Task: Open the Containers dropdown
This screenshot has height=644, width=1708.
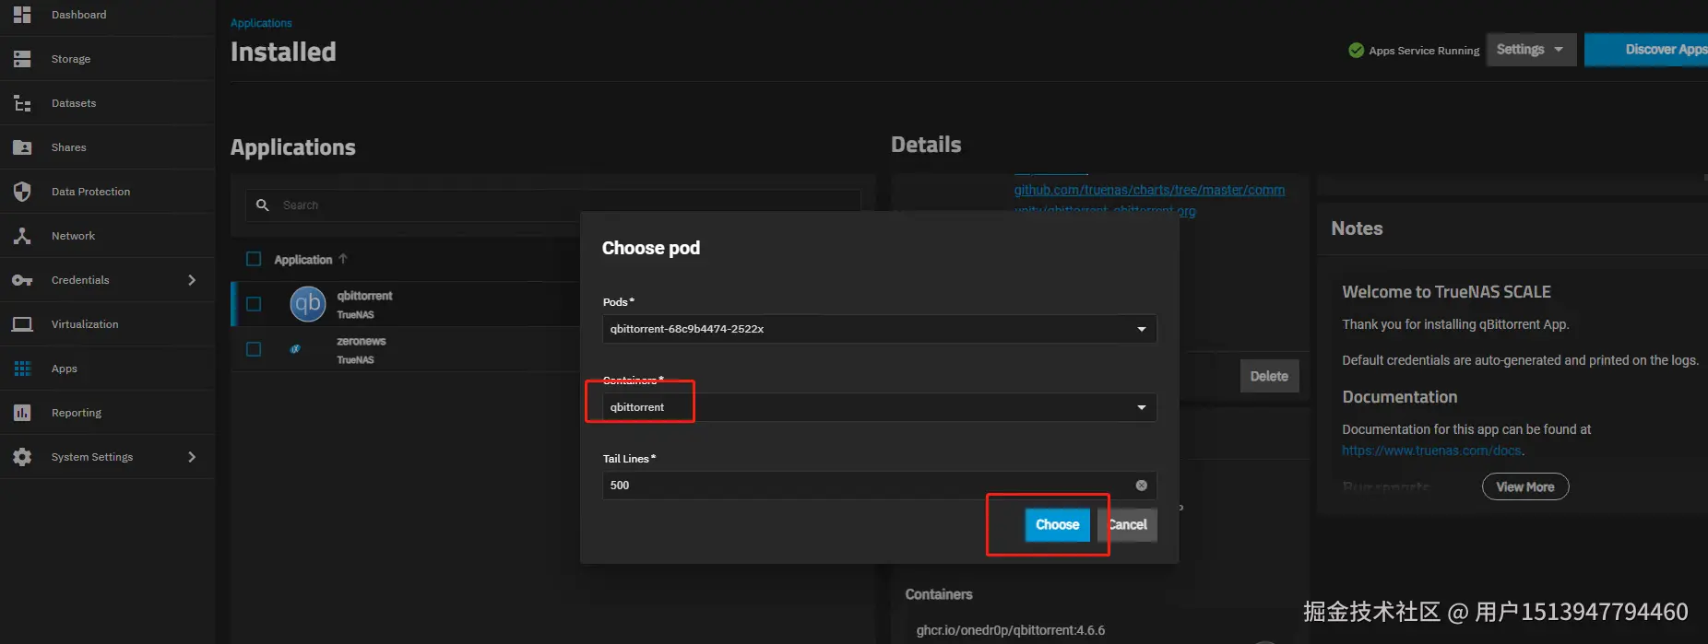Action: tap(879, 407)
